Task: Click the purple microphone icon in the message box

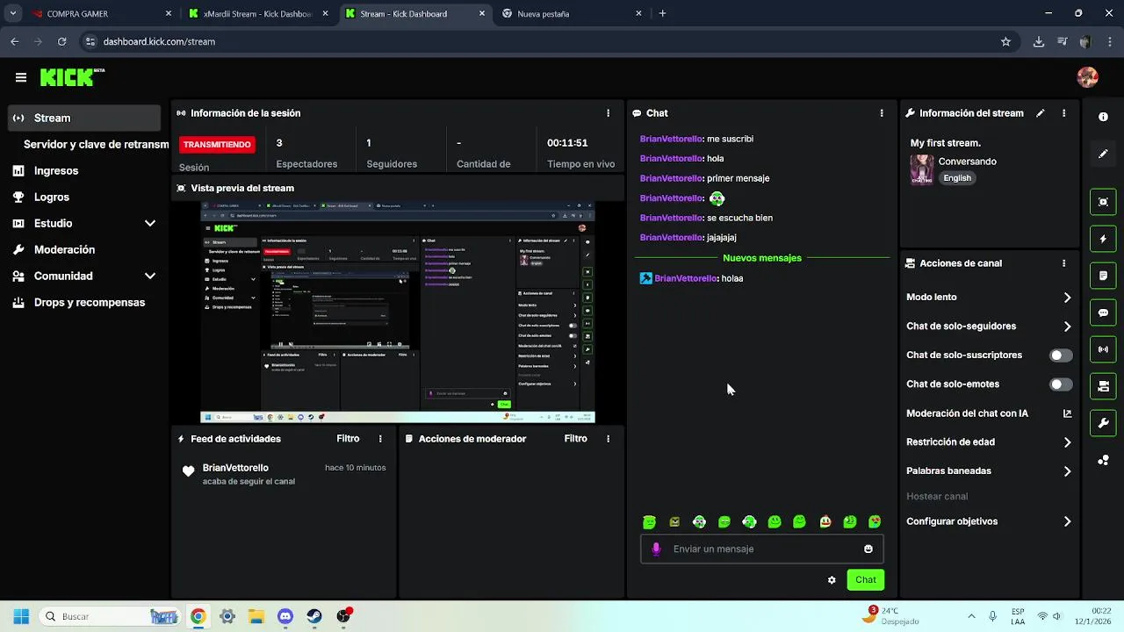Action: (656, 549)
